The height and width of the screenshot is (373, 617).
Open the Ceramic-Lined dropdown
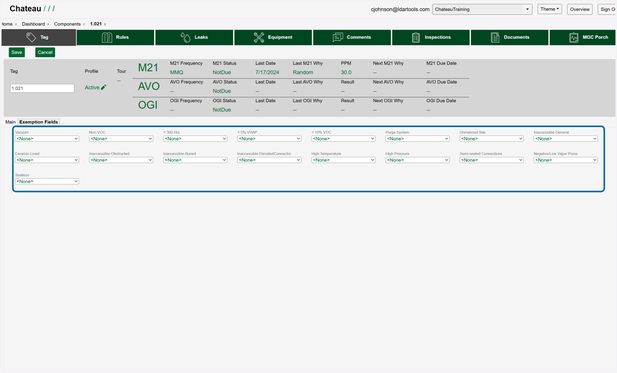pos(47,160)
